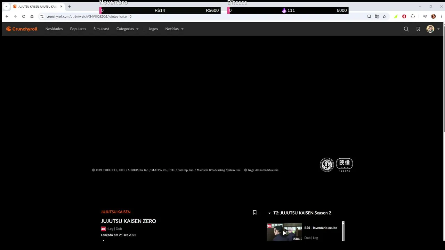
Task: Open the Chrome three-dot menu
Action: [442, 16]
